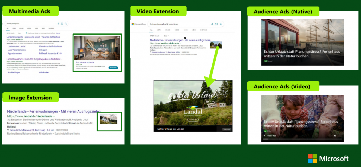361x167 pixels.
Task: Open the Midweek November €149 sitelink
Action: [x=50, y=53]
